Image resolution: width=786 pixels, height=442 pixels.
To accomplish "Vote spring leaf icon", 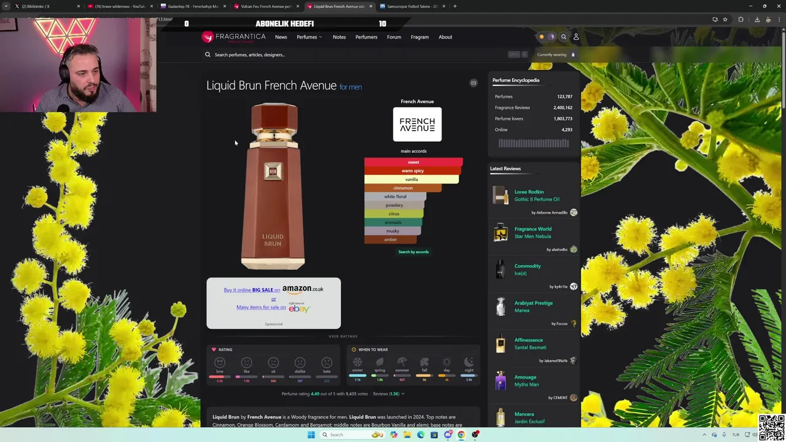I will pyautogui.click(x=379, y=362).
